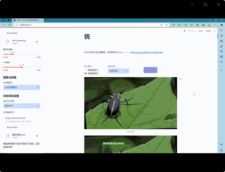Click the best-yolov8n.pt file name
Screen dimensions: 225x172
coord(19,41)
